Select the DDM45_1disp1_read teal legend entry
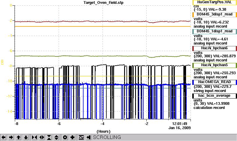The width and height of the screenshot is (237, 141). [x=214, y=31]
